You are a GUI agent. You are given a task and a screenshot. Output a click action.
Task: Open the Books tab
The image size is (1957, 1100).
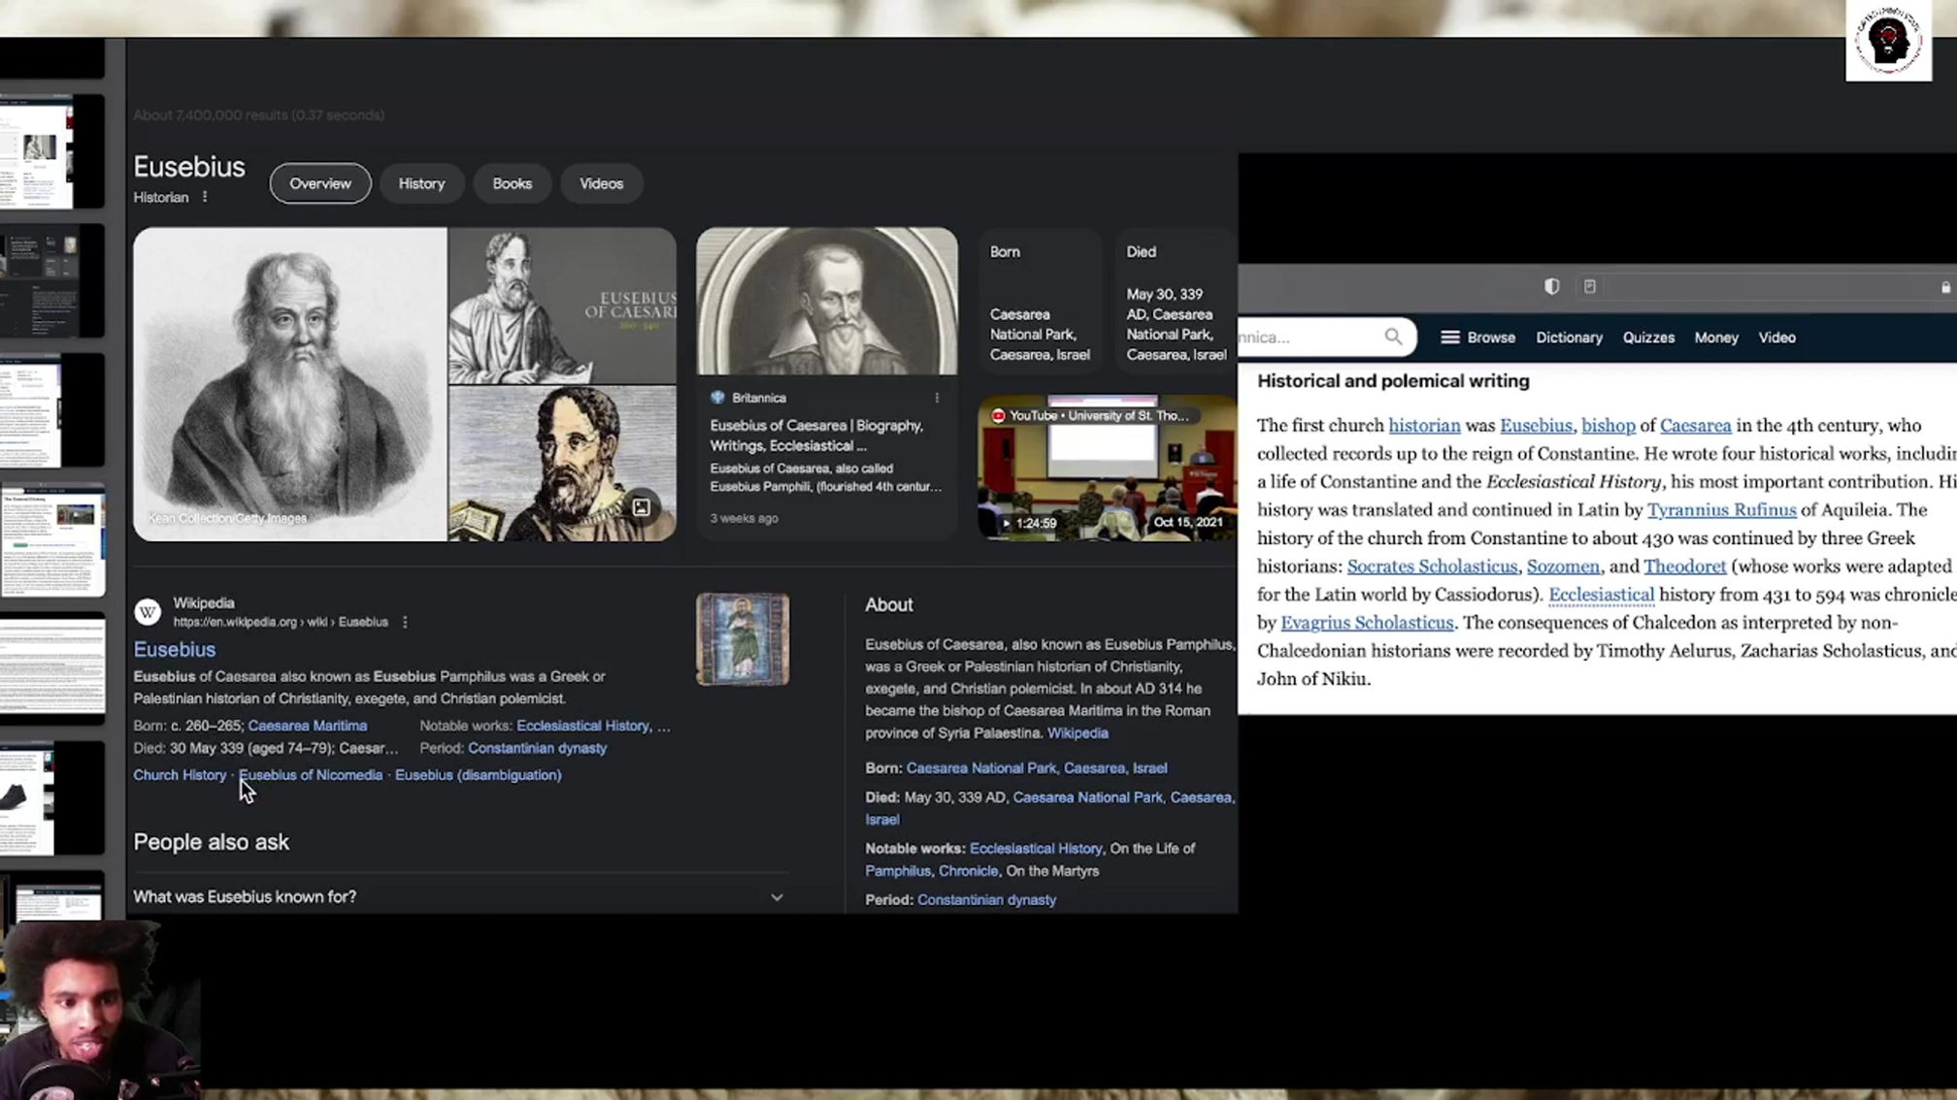(x=512, y=183)
